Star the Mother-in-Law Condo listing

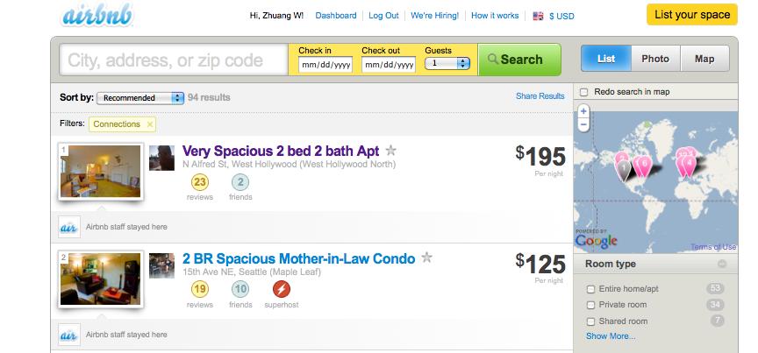tap(426, 258)
